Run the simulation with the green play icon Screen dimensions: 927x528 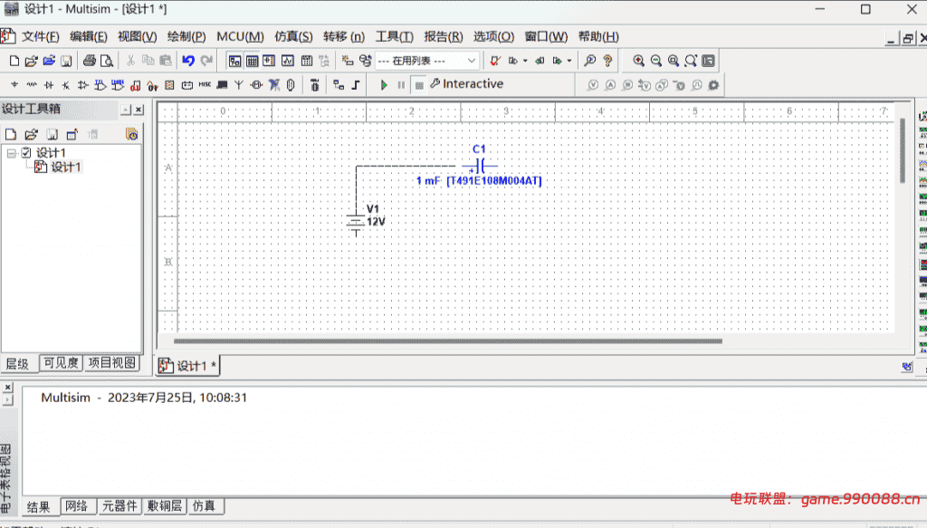tap(383, 84)
